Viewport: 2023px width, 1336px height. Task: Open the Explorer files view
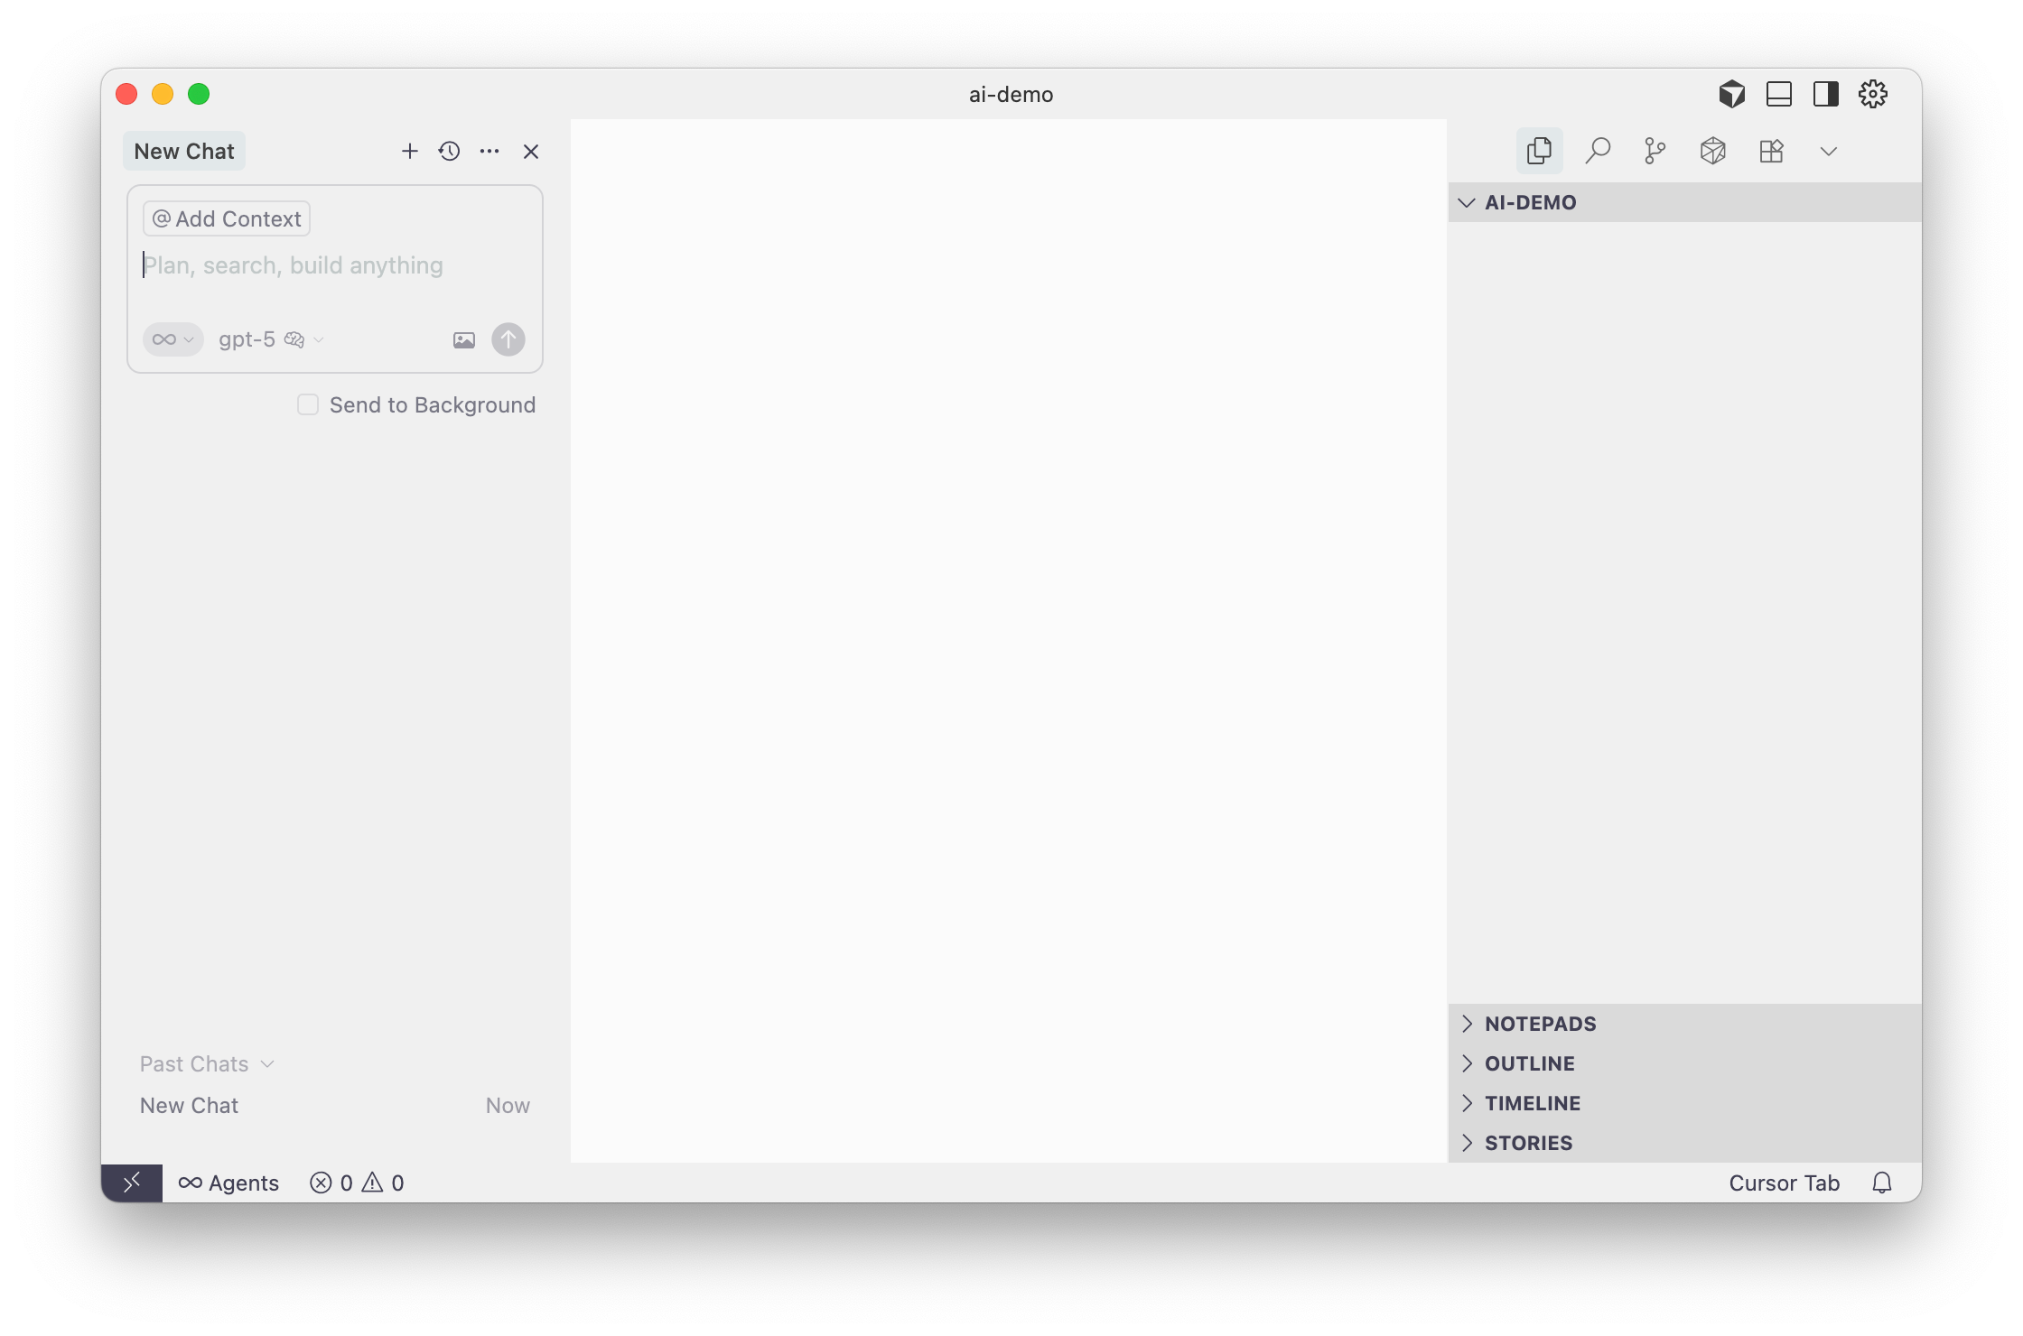coord(1539,151)
